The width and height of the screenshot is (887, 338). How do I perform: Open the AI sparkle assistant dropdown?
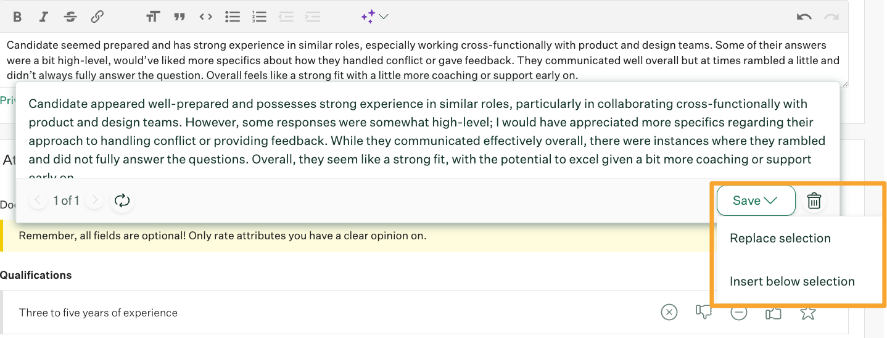coord(374,17)
